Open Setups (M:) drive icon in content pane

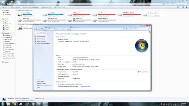click(20, 21)
